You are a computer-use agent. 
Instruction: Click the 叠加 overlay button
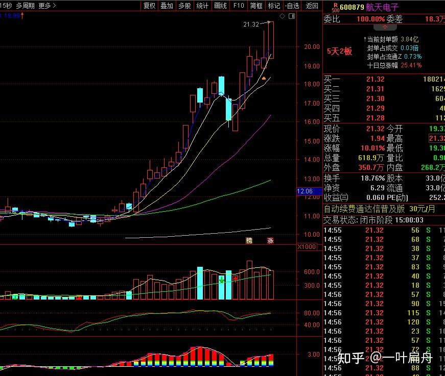(x=167, y=6)
